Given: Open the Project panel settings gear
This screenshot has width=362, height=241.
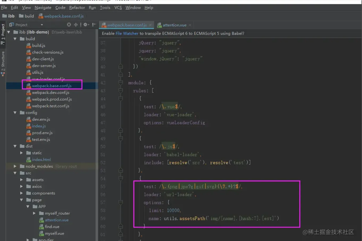Looking at the screenshot, I should pyautogui.click(x=85, y=25).
